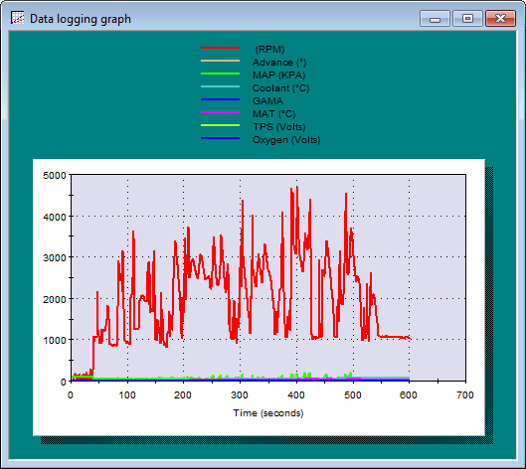Click the green MAP legend line

click(x=220, y=74)
